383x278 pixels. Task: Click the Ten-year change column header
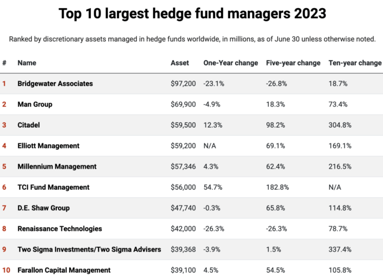tap(355, 63)
